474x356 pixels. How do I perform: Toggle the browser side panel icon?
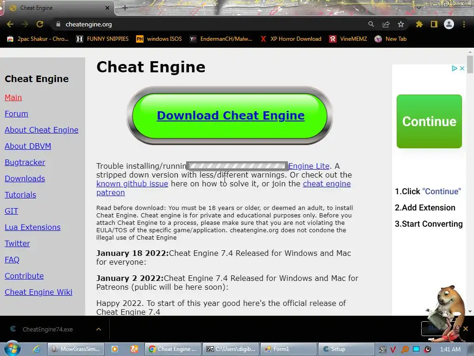(434, 24)
